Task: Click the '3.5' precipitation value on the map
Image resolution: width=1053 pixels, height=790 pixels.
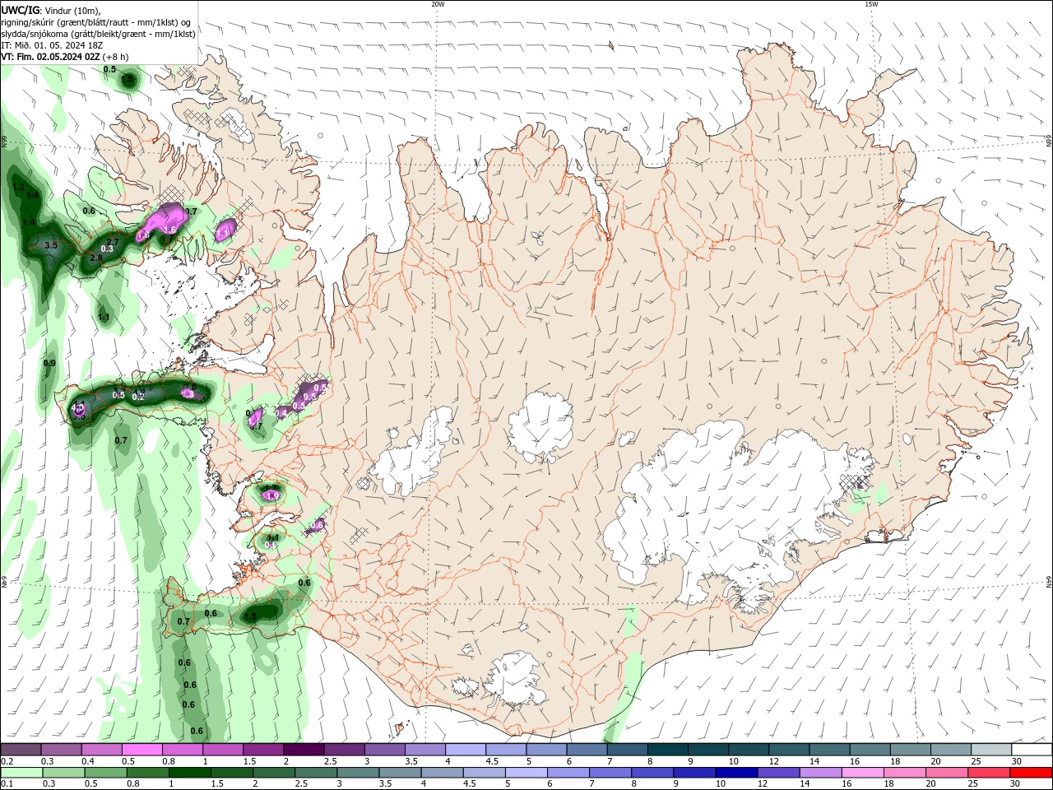Action: [x=51, y=245]
